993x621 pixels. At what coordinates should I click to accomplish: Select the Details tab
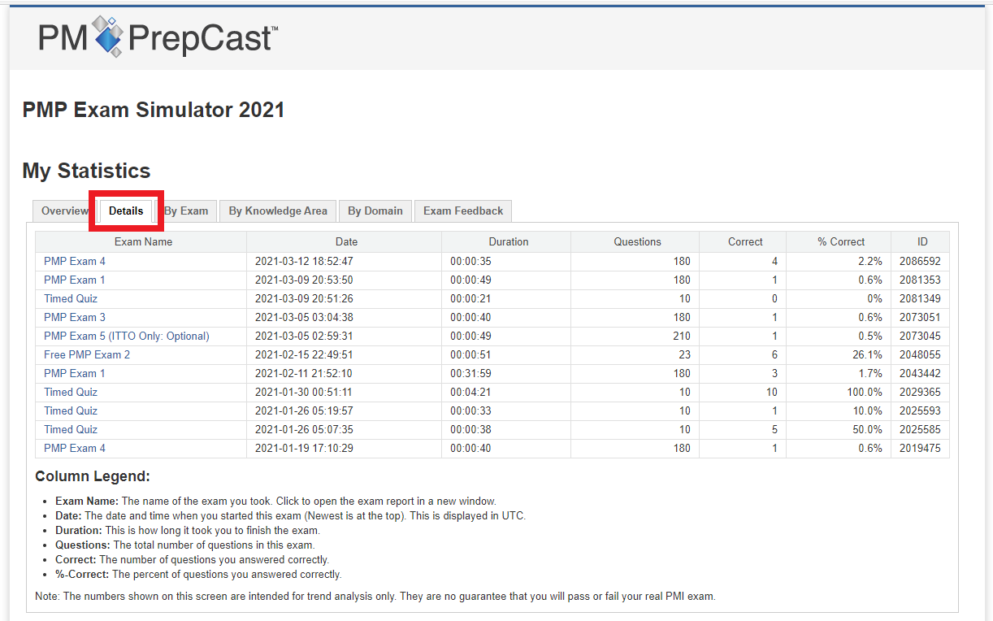coord(126,211)
